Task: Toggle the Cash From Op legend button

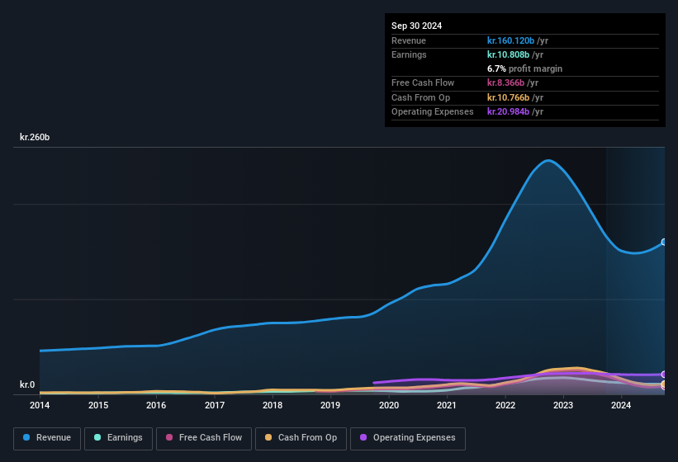Action: (301, 438)
